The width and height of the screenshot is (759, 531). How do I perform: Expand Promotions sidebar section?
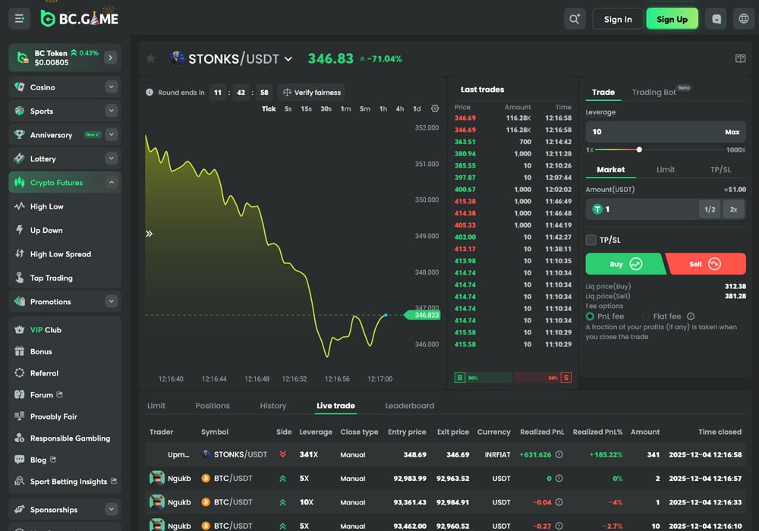coord(112,301)
